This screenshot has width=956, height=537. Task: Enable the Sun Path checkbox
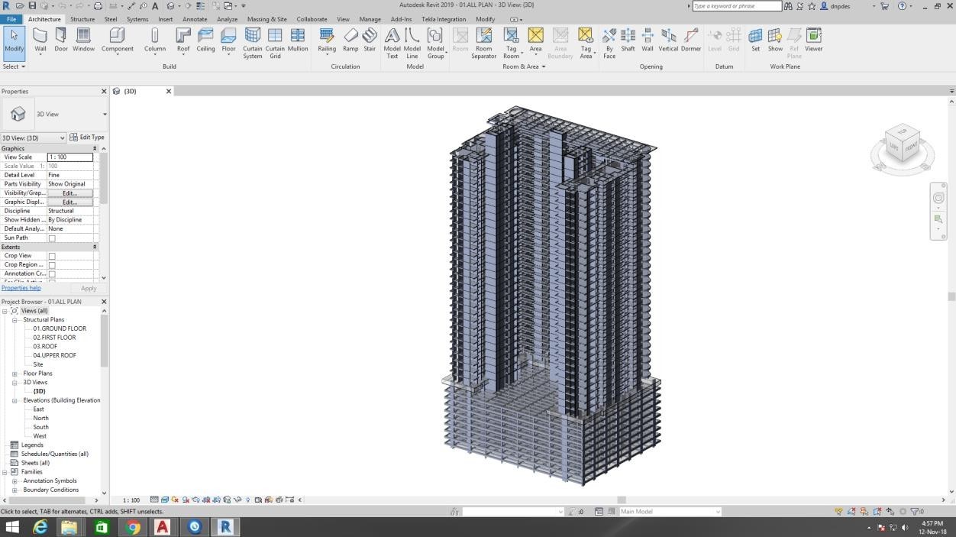click(52, 238)
